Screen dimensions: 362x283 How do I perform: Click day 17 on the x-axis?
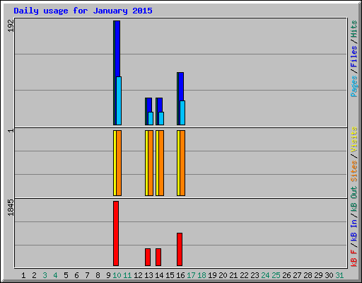coord(191,275)
